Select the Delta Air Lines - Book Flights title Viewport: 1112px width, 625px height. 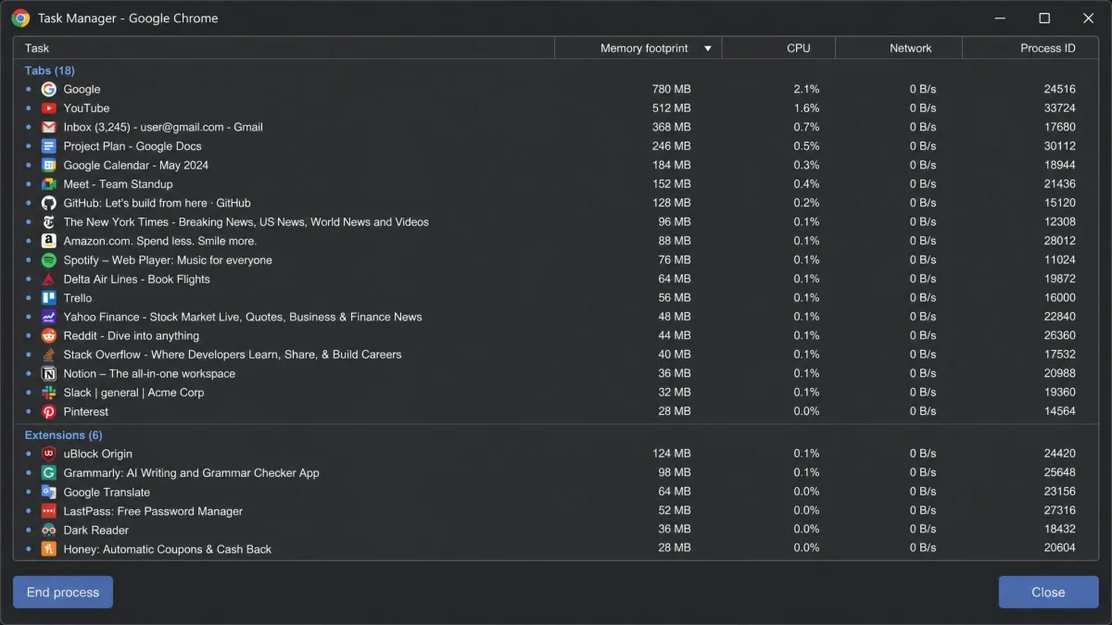[137, 279]
